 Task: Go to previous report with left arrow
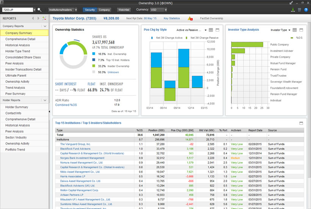(33, 18)
